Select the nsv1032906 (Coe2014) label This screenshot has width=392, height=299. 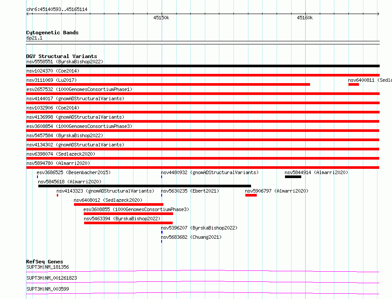tap(53, 108)
